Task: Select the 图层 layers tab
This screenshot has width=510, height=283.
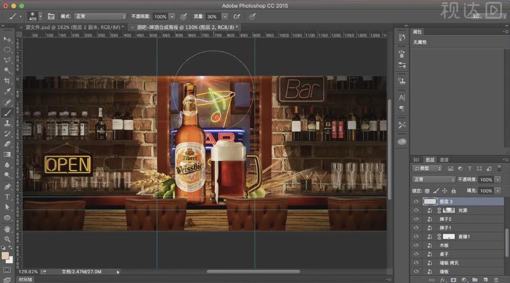Action: click(430, 159)
